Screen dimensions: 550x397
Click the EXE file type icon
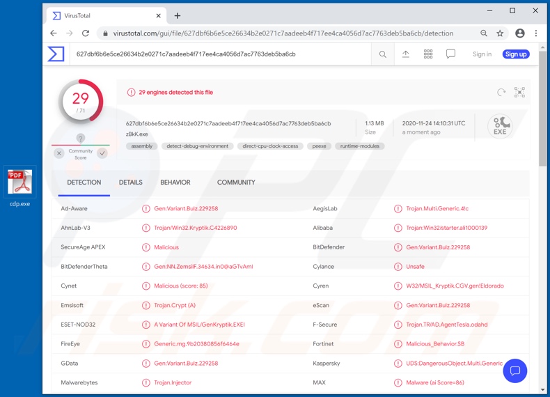tap(500, 126)
